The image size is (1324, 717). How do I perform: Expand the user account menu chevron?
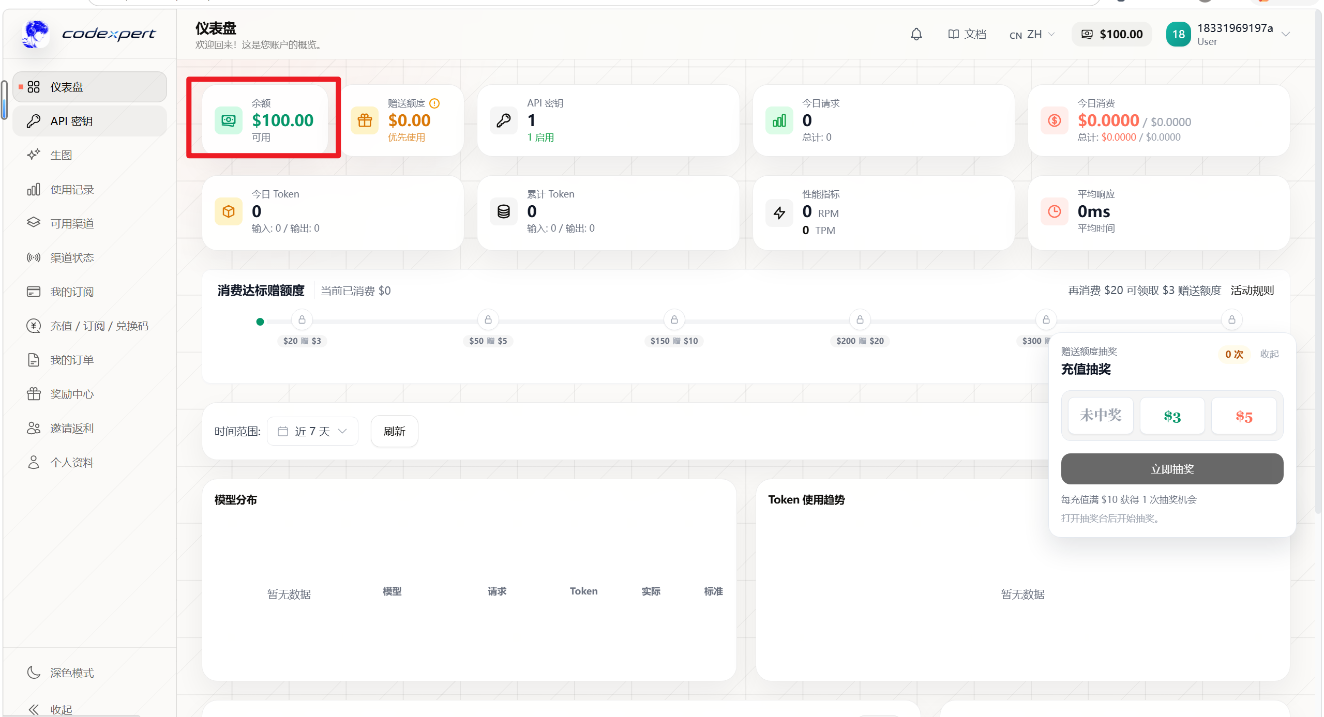(x=1285, y=35)
